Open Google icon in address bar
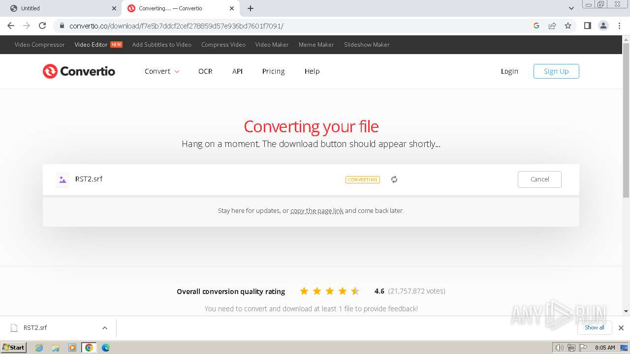 tap(536, 26)
